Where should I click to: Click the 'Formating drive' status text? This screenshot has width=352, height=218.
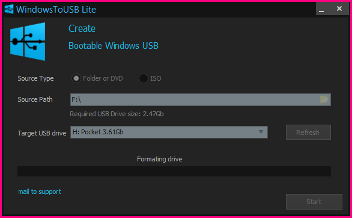coord(160,159)
